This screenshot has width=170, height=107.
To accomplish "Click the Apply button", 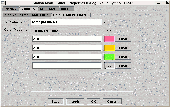I will [75, 101].
